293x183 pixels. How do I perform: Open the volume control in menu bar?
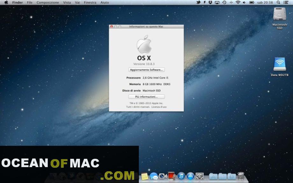[x=244, y=3]
